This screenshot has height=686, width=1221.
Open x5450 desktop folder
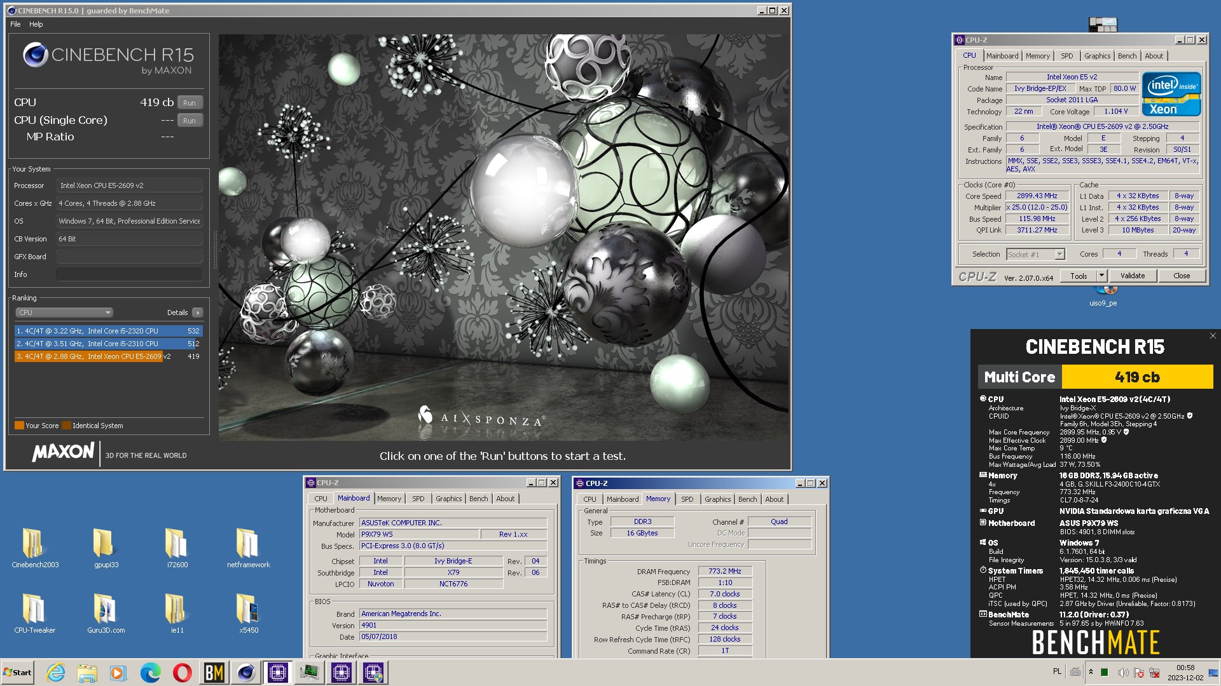[x=249, y=613]
